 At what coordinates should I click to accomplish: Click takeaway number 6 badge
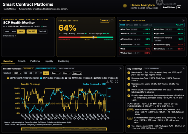coord(129,126)
